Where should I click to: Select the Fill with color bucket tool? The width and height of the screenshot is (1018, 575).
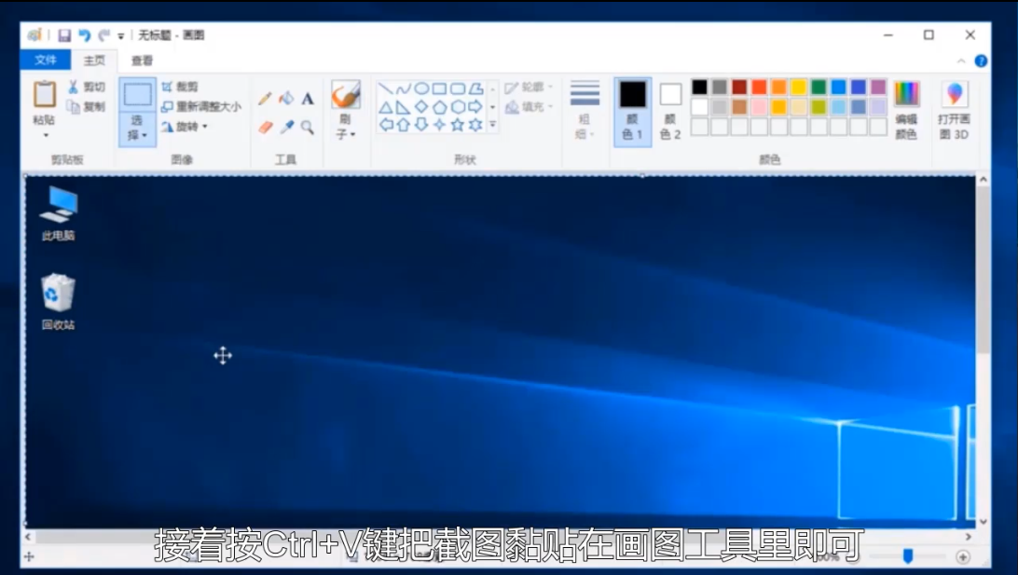pyautogui.click(x=286, y=99)
